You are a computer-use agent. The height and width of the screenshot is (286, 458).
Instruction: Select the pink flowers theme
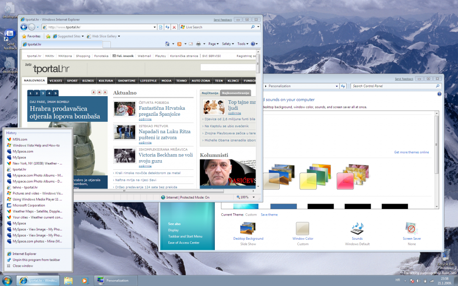click(x=353, y=177)
